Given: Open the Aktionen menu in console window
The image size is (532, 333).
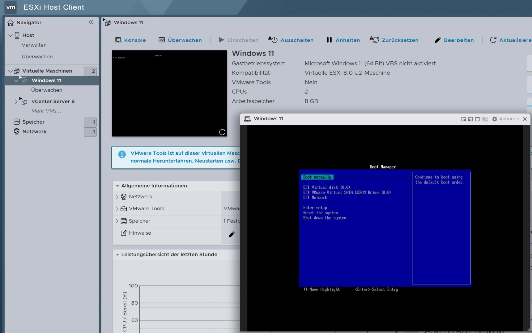Looking at the screenshot, I should [509, 119].
